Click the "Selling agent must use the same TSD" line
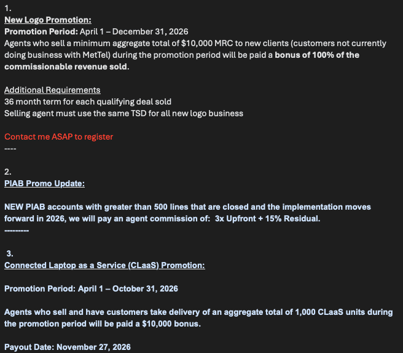Image resolution: width=403 pixels, height=353 pixels. tap(123, 113)
